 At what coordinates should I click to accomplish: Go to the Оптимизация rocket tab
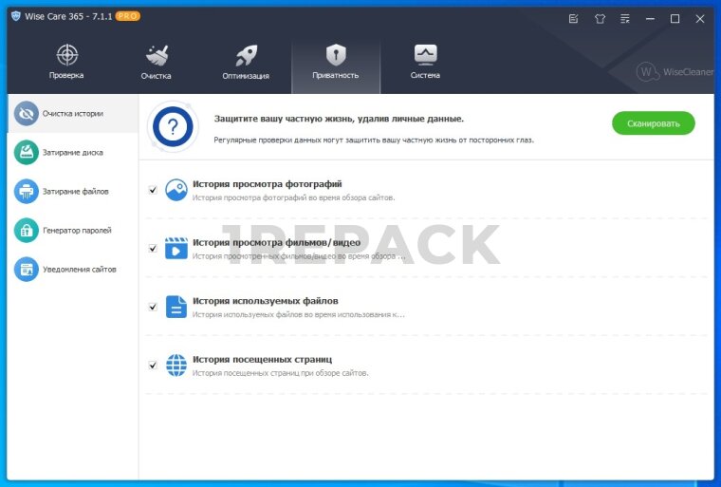pyautogui.click(x=246, y=63)
